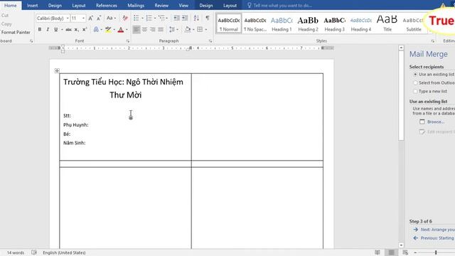Open Text Effects and Typography

click(x=96, y=29)
